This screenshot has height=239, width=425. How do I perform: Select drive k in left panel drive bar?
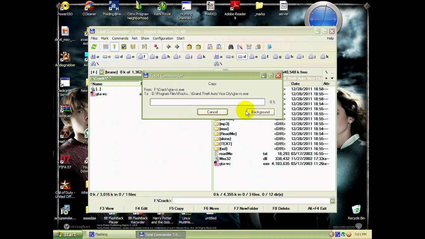(202, 57)
